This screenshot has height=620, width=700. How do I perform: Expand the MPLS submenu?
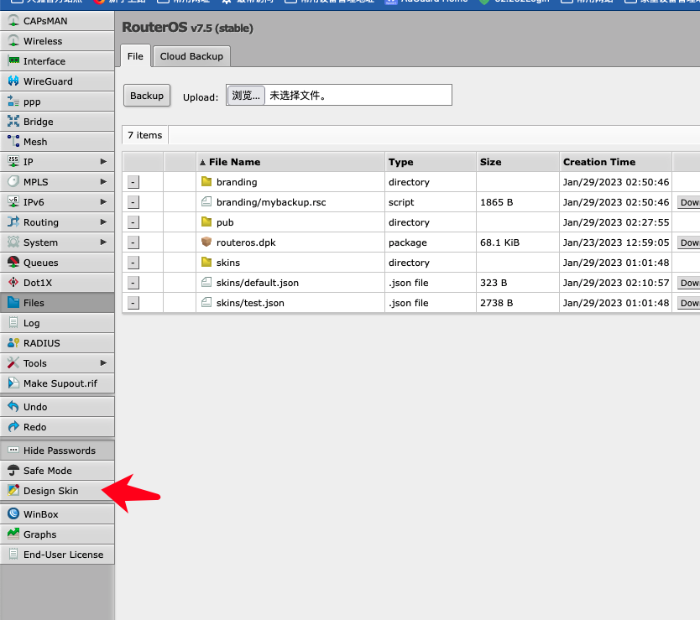coord(103,182)
